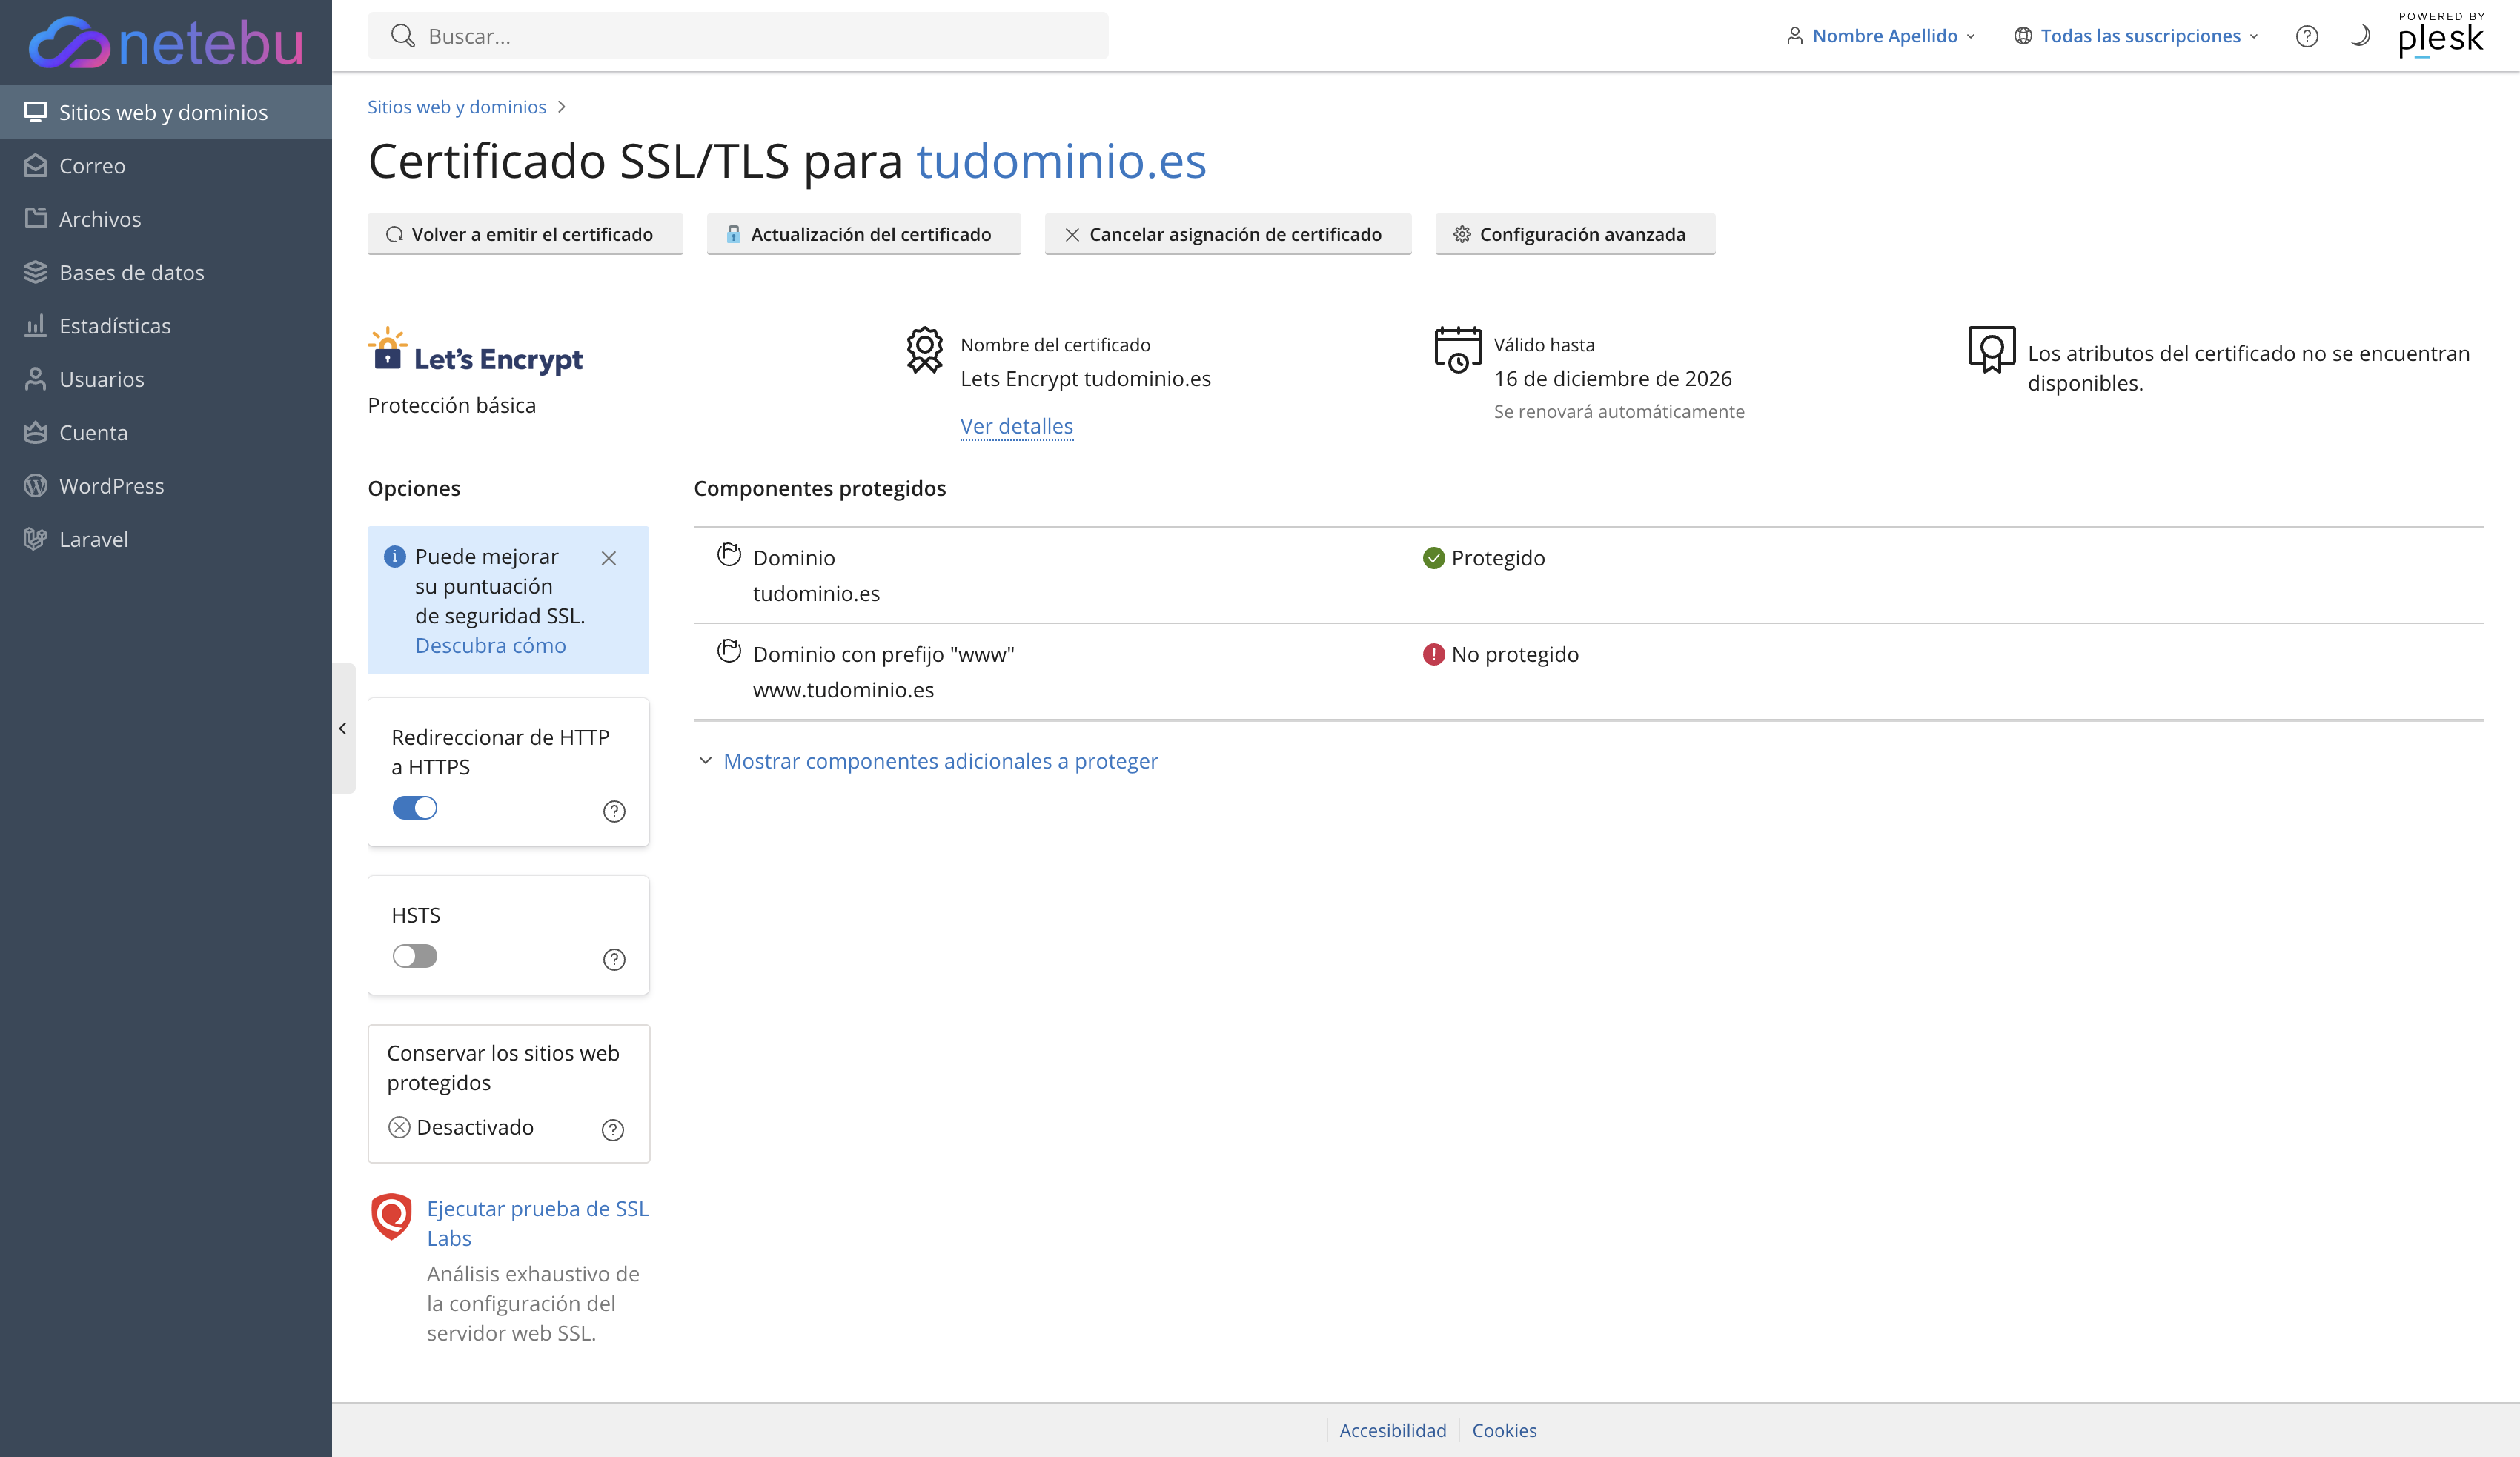Click Descubra cómo link

tap(490, 645)
